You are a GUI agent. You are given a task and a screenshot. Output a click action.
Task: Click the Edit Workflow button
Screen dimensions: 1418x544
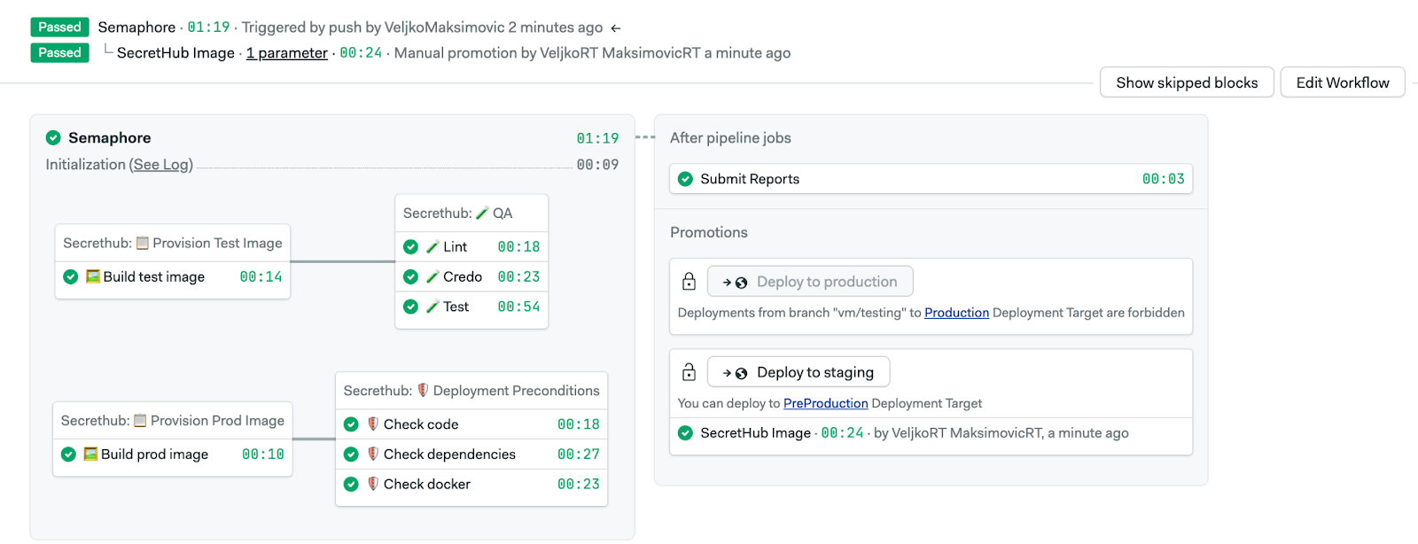pos(1342,82)
